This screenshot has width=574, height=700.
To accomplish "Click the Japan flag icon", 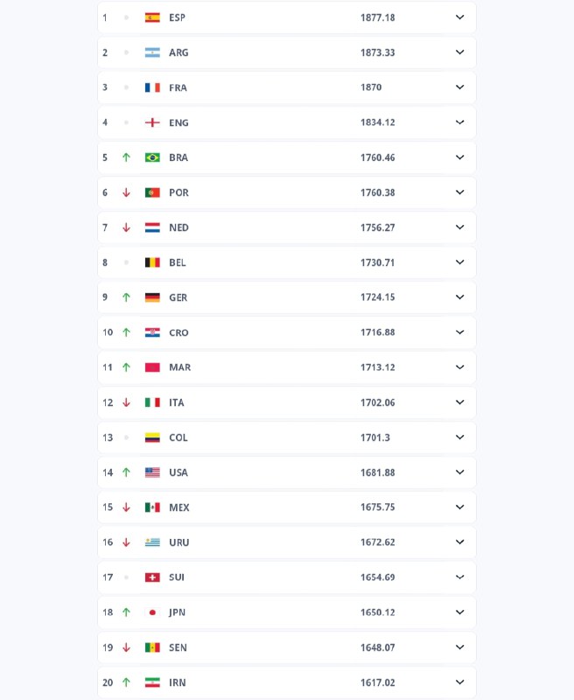I will [x=152, y=612].
